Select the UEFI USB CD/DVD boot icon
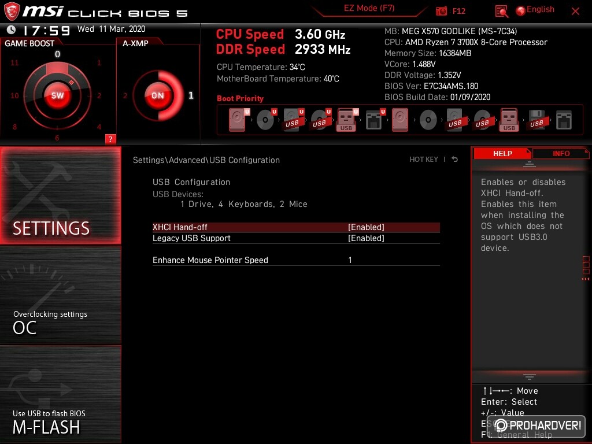The image size is (592, 444). [x=320, y=120]
